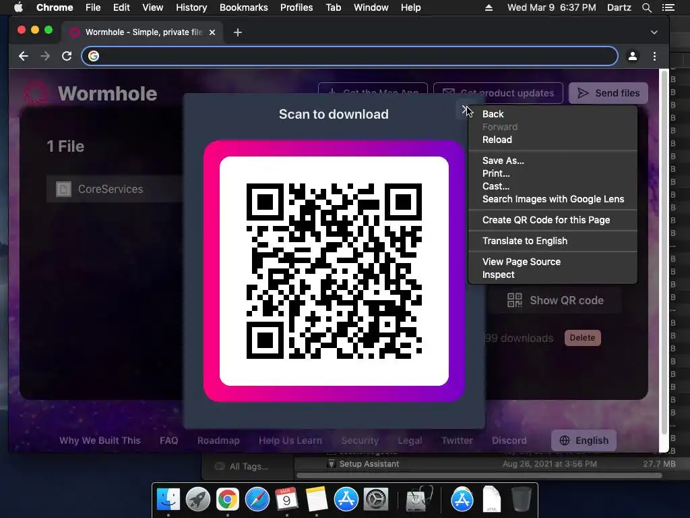
Task: Choose Cast... in context menu
Action: point(496,186)
